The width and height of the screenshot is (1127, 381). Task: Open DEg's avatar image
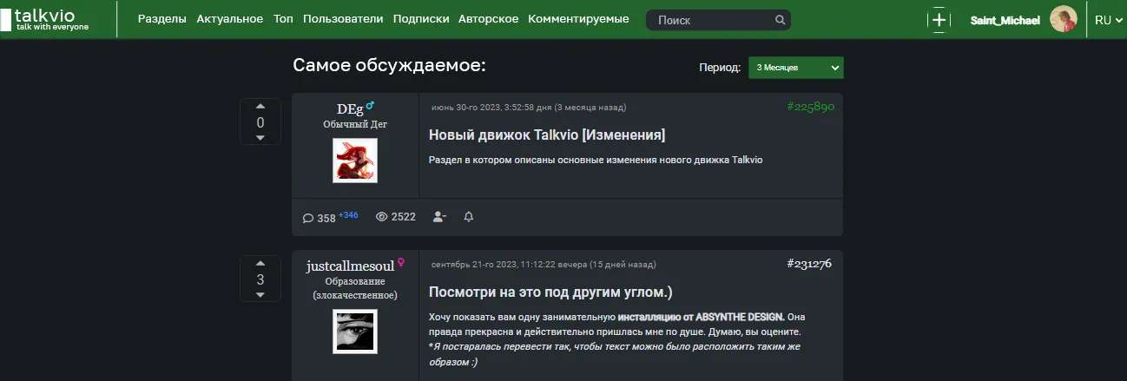pyautogui.click(x=355, y=161)
